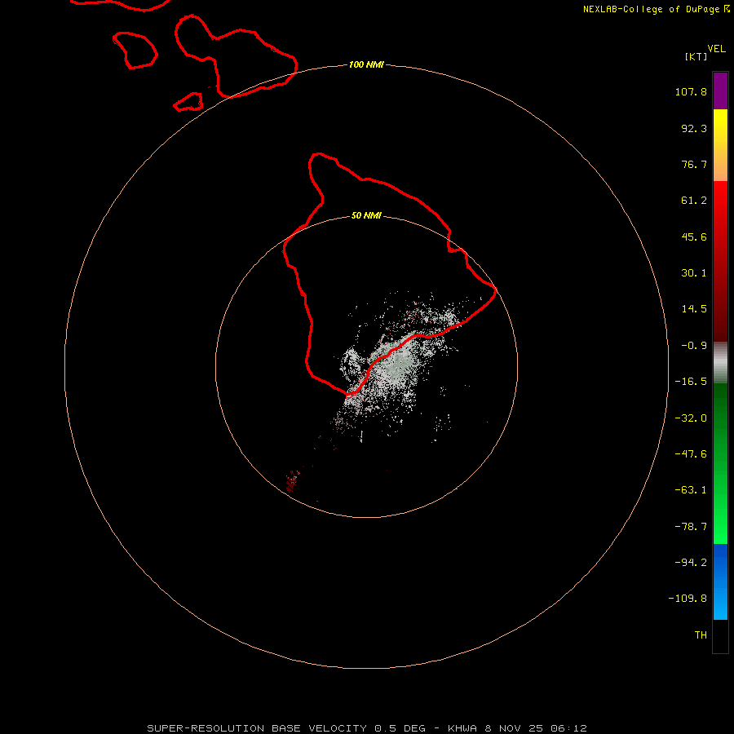Image resolution: width=734 pixels, height=734 pixels.
Task: Click the -109.8 velocity scale value
Action: click(x=688, y=599)
